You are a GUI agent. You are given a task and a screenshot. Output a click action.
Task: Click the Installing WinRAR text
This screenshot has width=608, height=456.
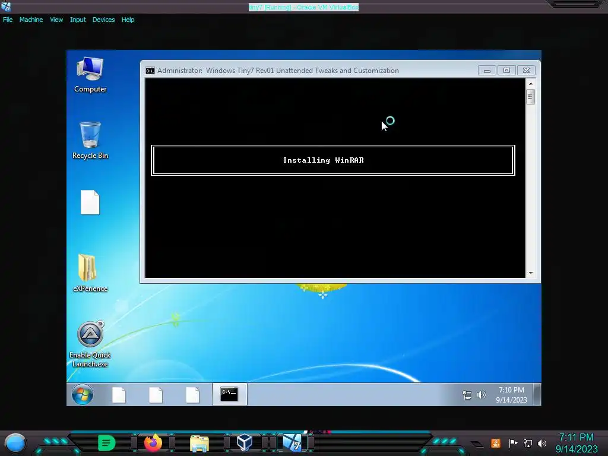point(324,160)
